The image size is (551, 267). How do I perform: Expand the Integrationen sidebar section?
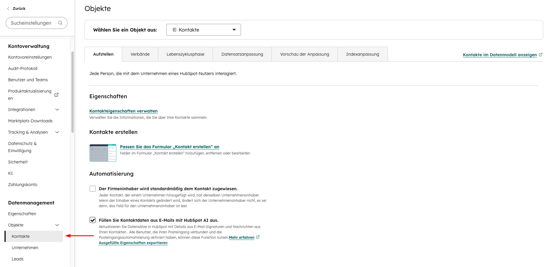pos(57,110)
